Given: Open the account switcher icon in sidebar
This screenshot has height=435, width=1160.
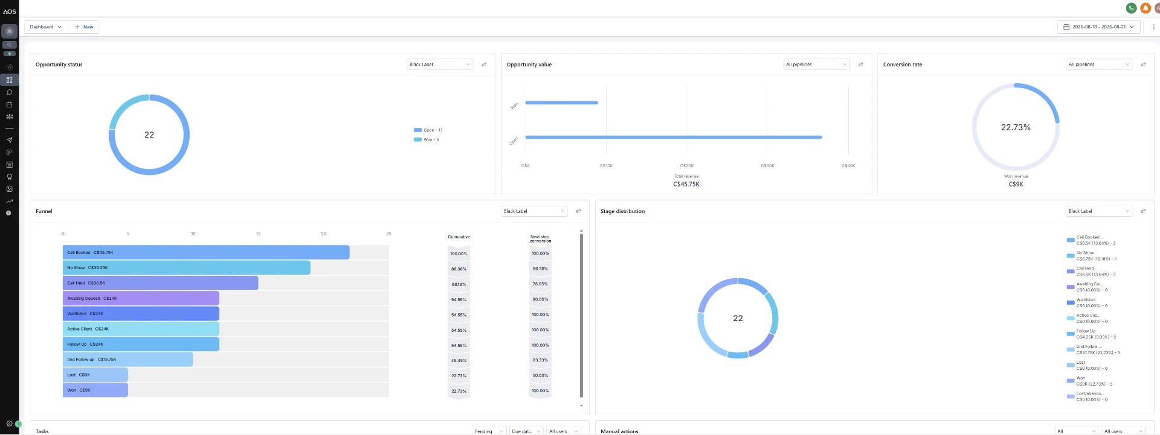Looking at the screenshot, I should [x=9, y=31].
